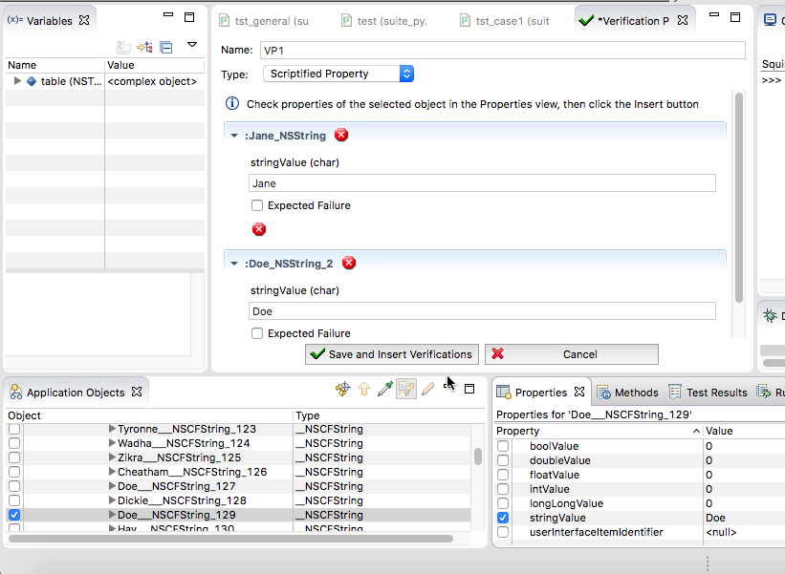Collapse the :Jane_NSString section
The height and width of the screenshot is (574, 785).
point(234,136)
